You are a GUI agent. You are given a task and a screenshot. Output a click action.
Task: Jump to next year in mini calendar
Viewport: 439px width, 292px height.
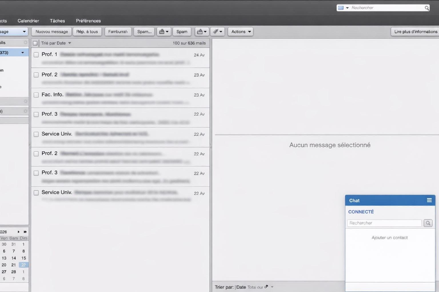point(25,232)
